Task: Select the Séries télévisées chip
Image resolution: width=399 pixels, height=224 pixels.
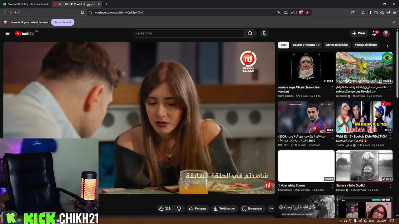Action: (337, 45)
